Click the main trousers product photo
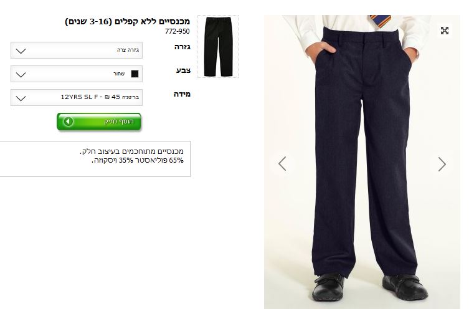The image size is (469, 316). pyautogui.click(x=362, y=162)
